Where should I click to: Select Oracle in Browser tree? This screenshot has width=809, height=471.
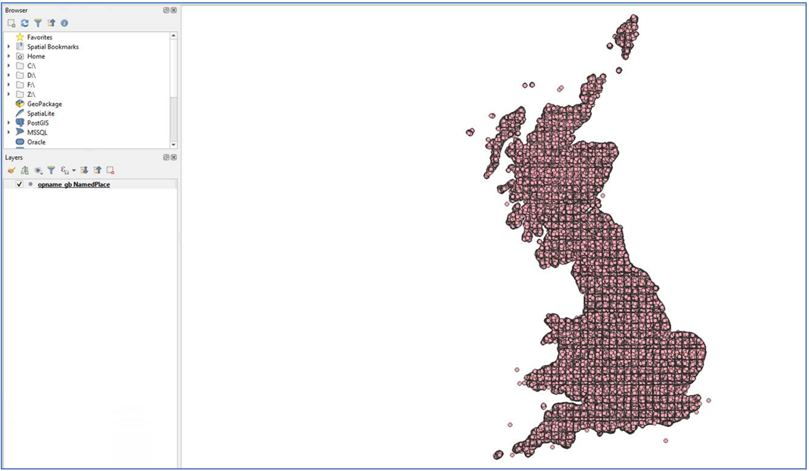coord(36,142)
